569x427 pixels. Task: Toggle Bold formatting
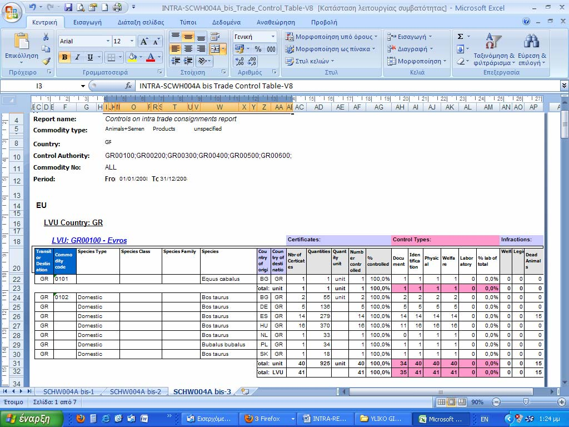pyautogui.click(x=64, y=57)
